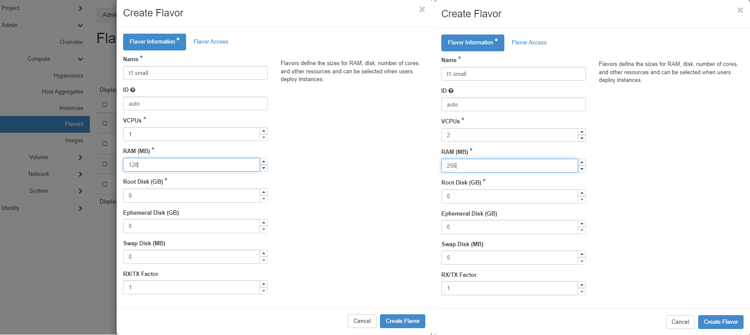Close the dialog with 256 MB RAM via X
Image resolution: width=750 pixels, height=335 pixels.
pos(740,10)
